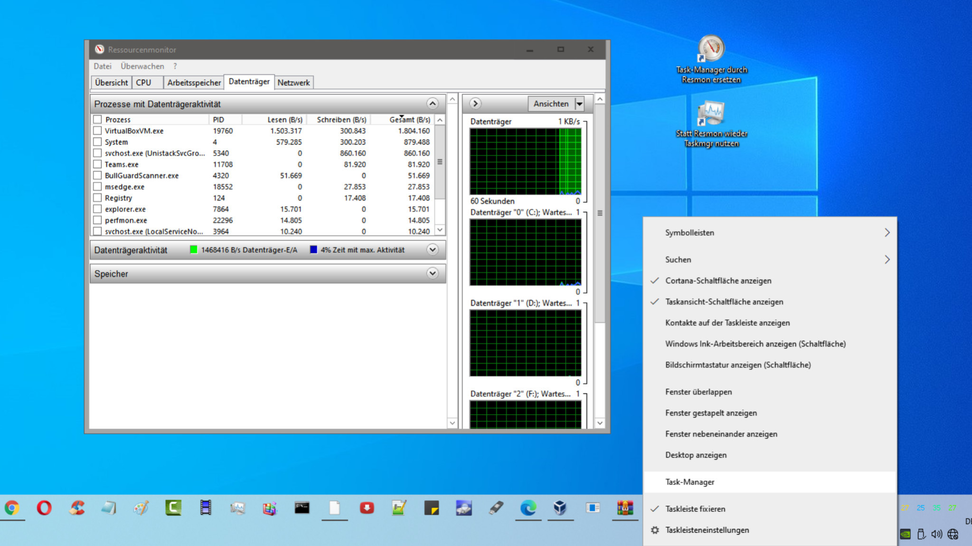This screenshot has width=972, height=546.
Task: Toggle 'Cortana-Schaltfläche anzeigen' entry
Action: click(x=769, y=281)
